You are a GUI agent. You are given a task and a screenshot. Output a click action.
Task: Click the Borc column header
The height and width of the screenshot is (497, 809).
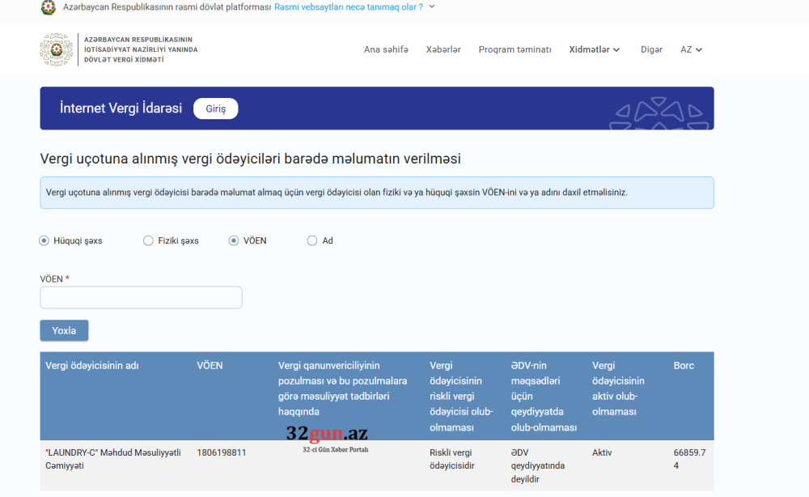click(684, 365)
